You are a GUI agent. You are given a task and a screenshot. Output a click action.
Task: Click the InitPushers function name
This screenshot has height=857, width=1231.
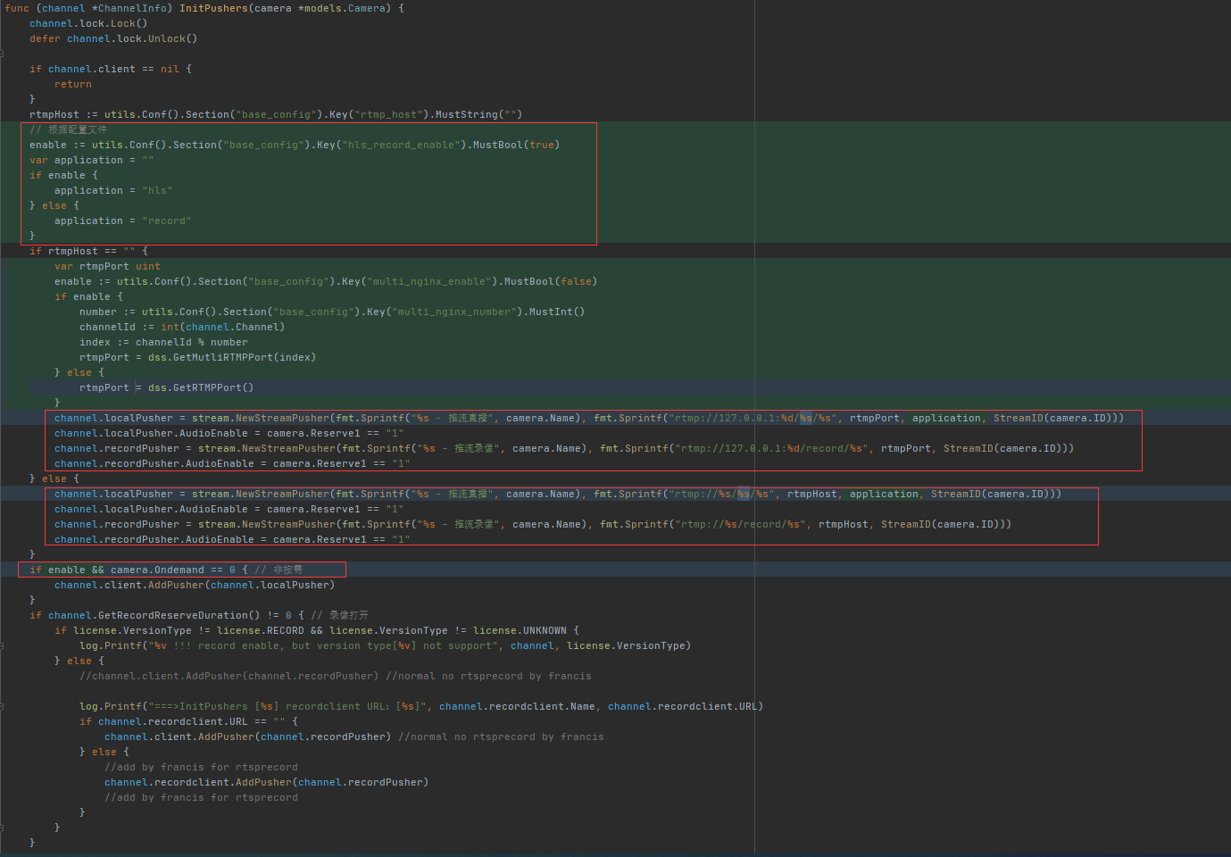(x=213, y=8)
